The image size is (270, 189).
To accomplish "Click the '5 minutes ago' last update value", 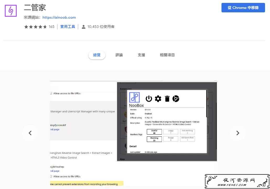I will 151,152.
